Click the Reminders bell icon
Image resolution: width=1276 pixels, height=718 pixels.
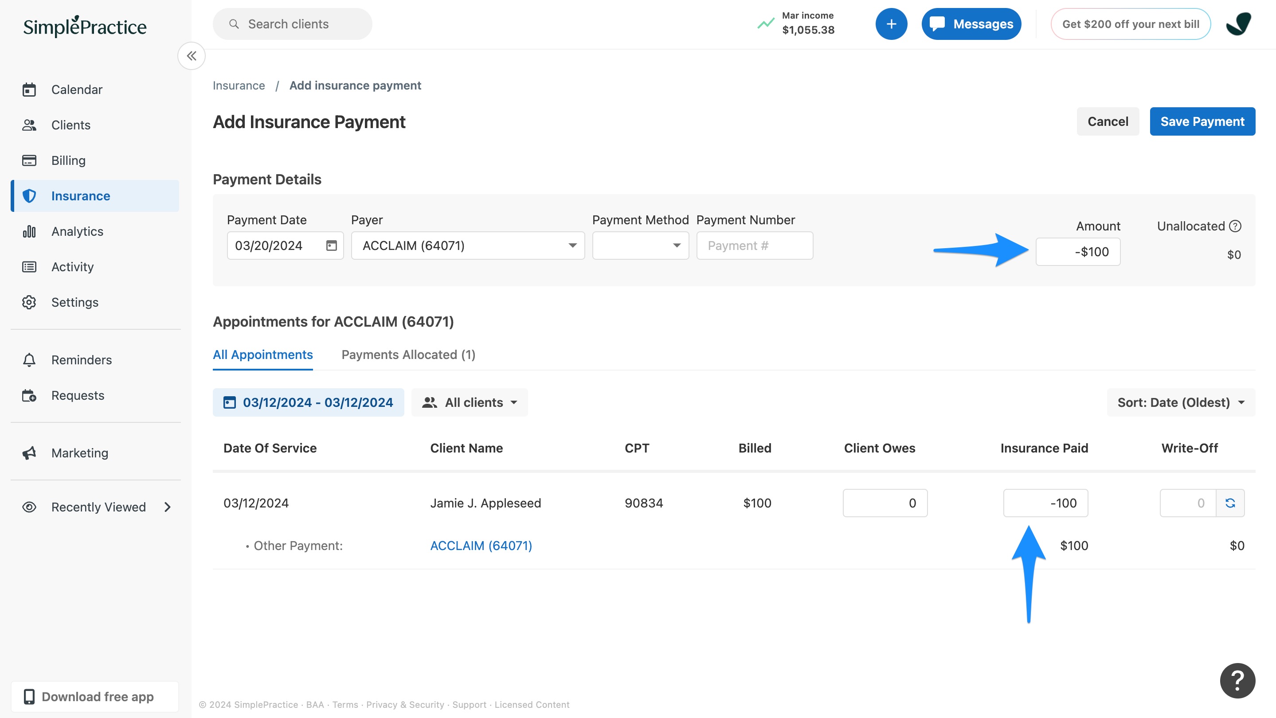coord(29,360)
